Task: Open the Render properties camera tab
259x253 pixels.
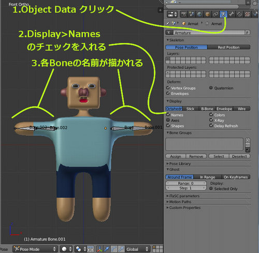Action: click(x=184, y=15)
